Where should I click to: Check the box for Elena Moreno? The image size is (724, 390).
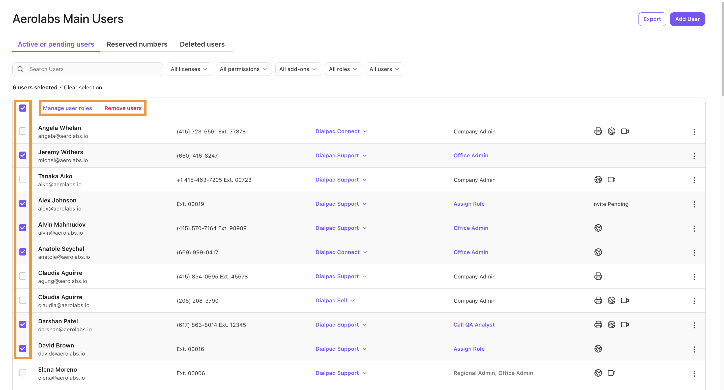tap(23, 372)
